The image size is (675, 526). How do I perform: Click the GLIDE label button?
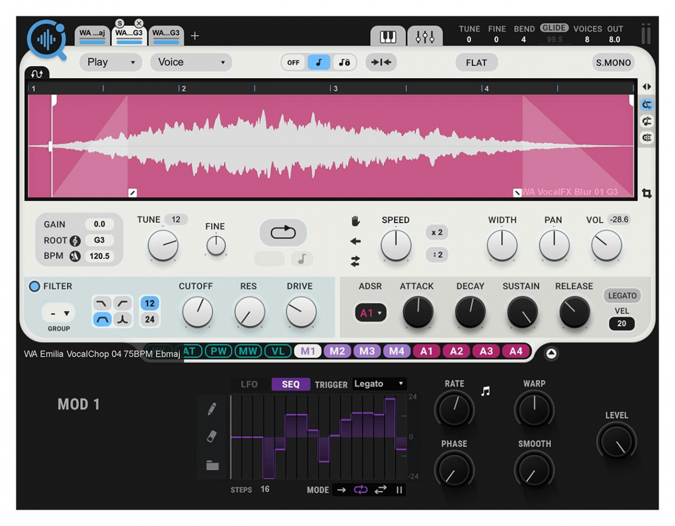[555, 28]
